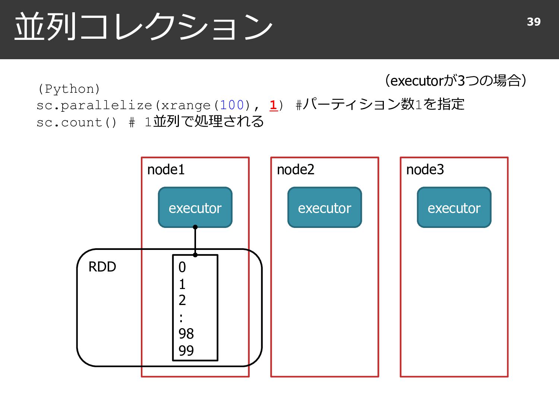
Task: Click the note (executorが3つの場合)
Action: click(x=455, y=80)
